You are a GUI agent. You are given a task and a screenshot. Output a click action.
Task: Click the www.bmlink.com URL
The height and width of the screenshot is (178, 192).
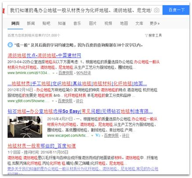click(29, 73)
